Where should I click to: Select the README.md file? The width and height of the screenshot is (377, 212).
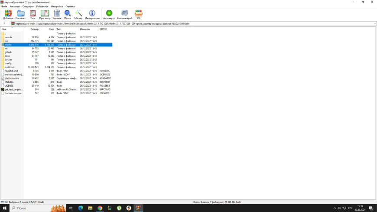click(11, 71)
